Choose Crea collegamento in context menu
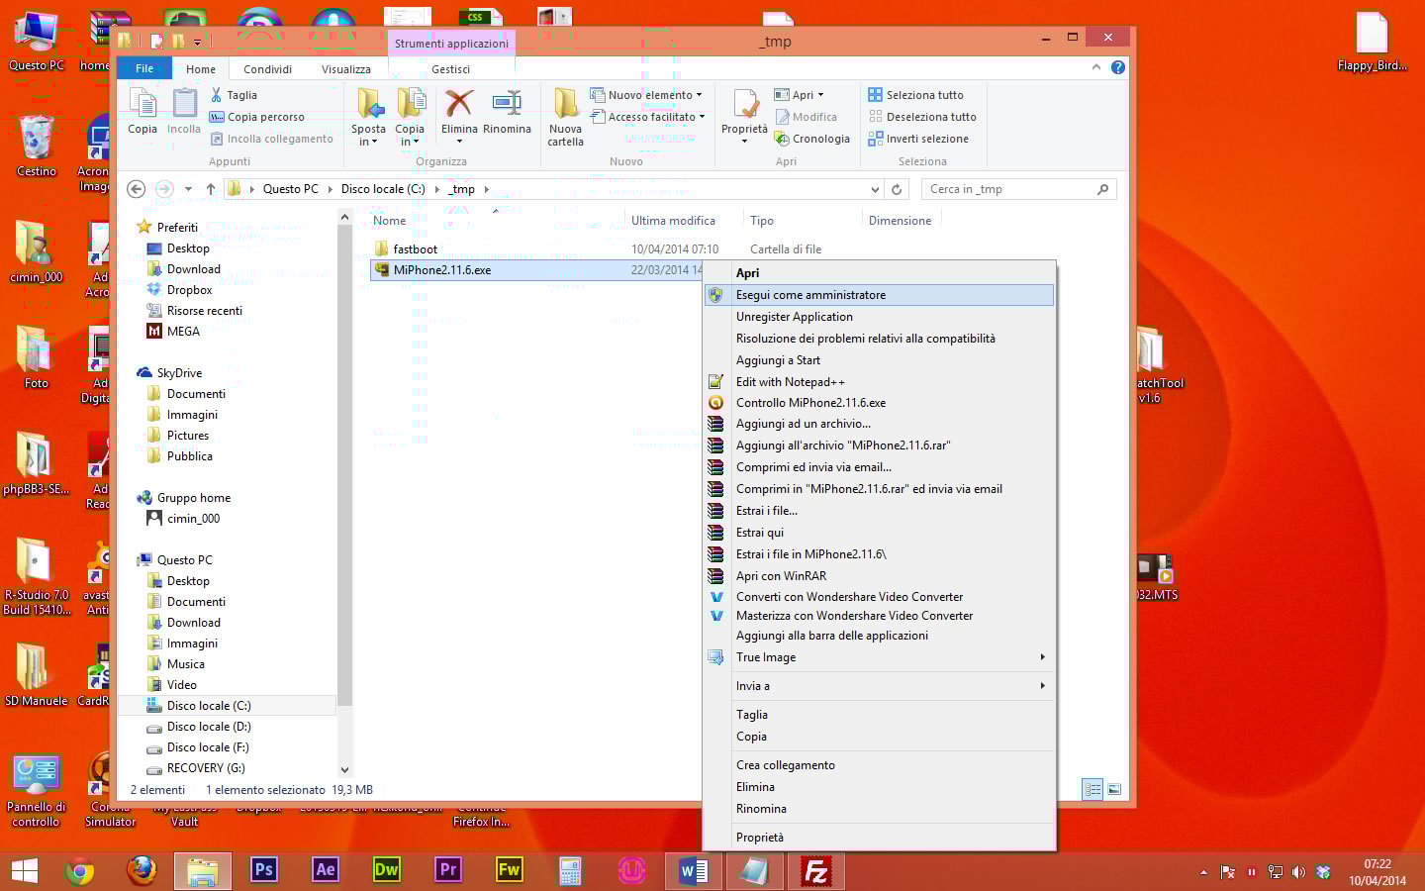 879,765
